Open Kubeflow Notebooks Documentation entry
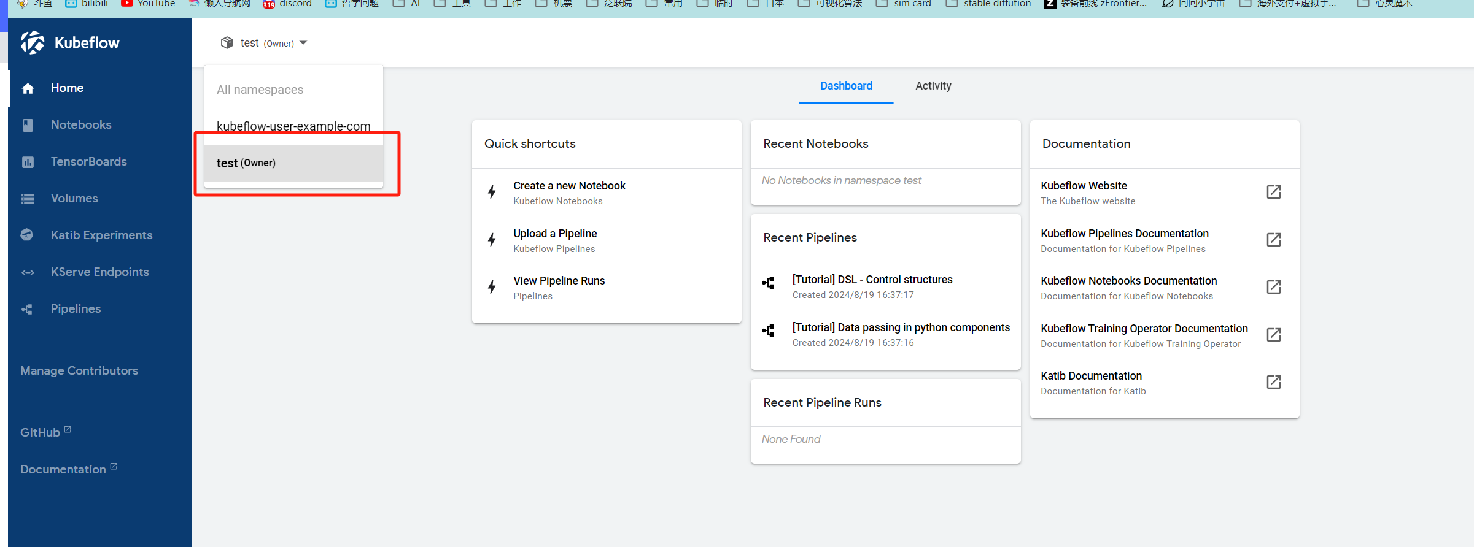Screen dimensions: 1474x547 tap(1164, 288)
